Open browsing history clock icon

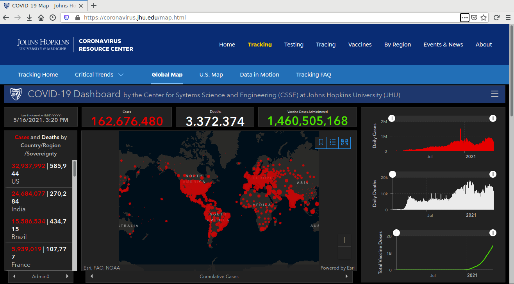click(x=53, y=18)
